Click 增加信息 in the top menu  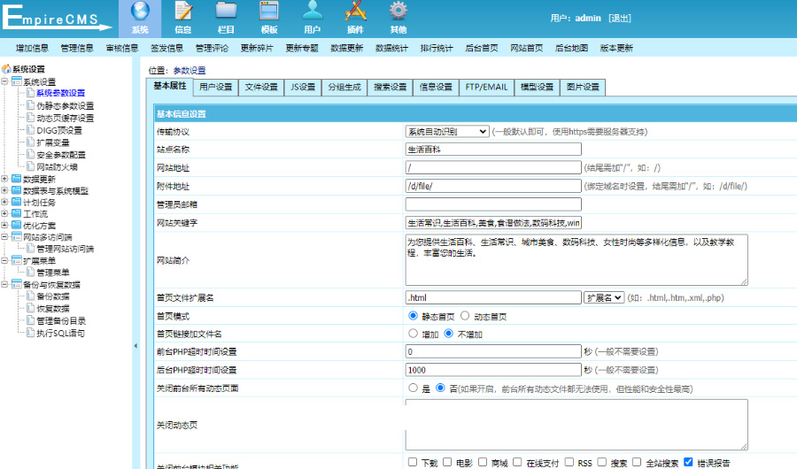(32, 48)
